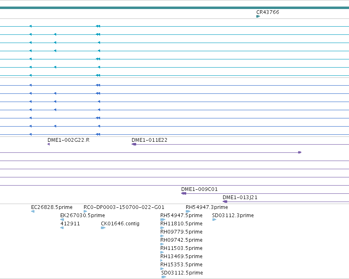This screenshot has height=279, width=349.
Task: Select the small DME1-002G22.R arrow glyph
Action: 48,144
